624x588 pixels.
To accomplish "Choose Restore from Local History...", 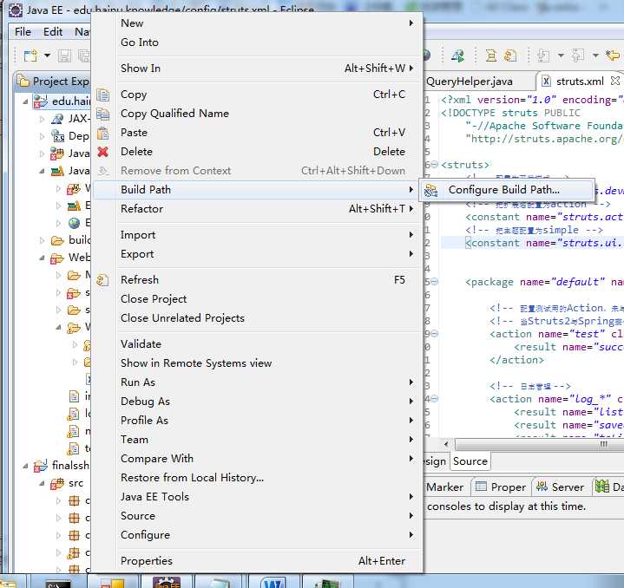I will [257, 478].
